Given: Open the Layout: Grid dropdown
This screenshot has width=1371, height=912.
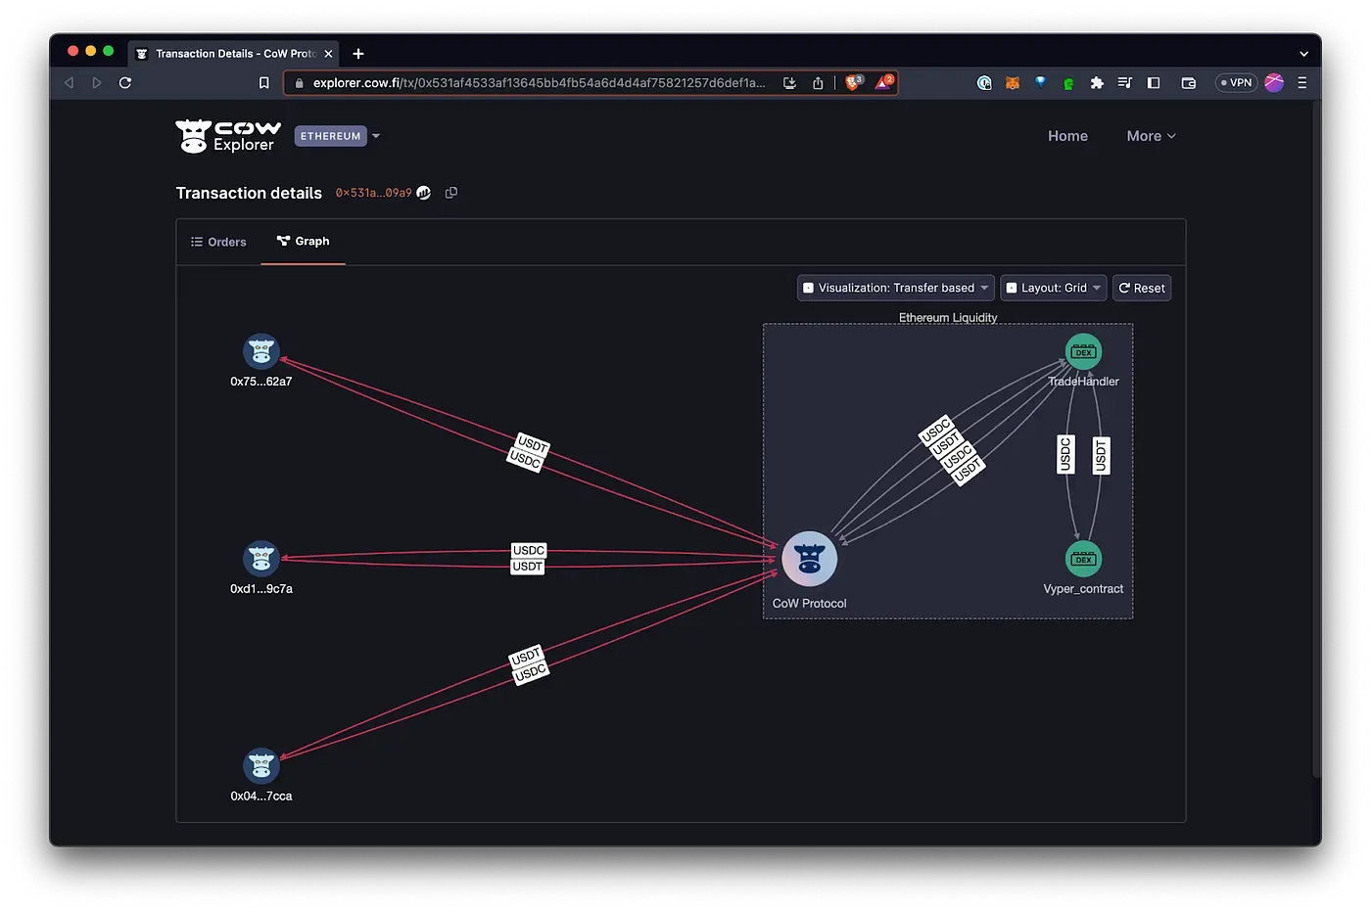Looking at the screenshot, I should tap(1053, 287).
